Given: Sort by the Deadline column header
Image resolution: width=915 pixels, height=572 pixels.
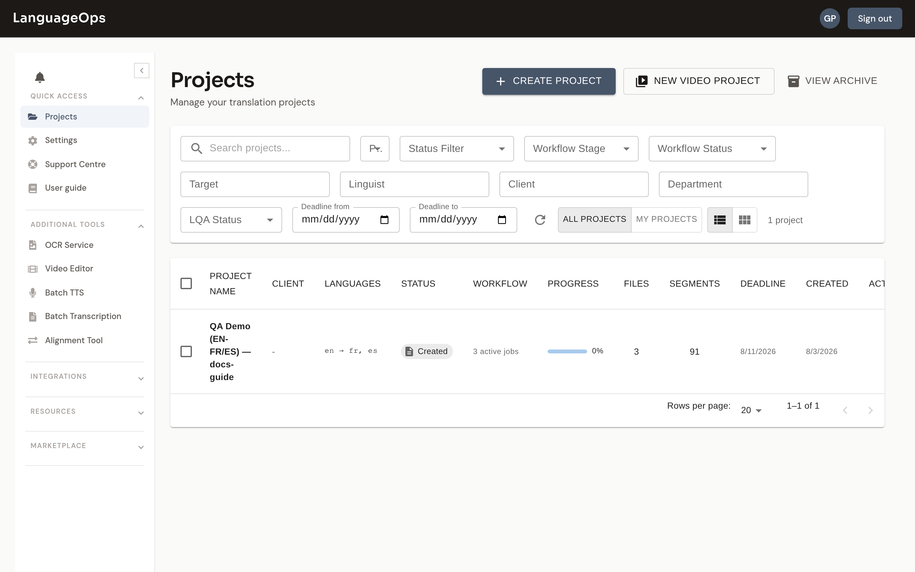Looking at the screenshot, I should tap(762, 284).
